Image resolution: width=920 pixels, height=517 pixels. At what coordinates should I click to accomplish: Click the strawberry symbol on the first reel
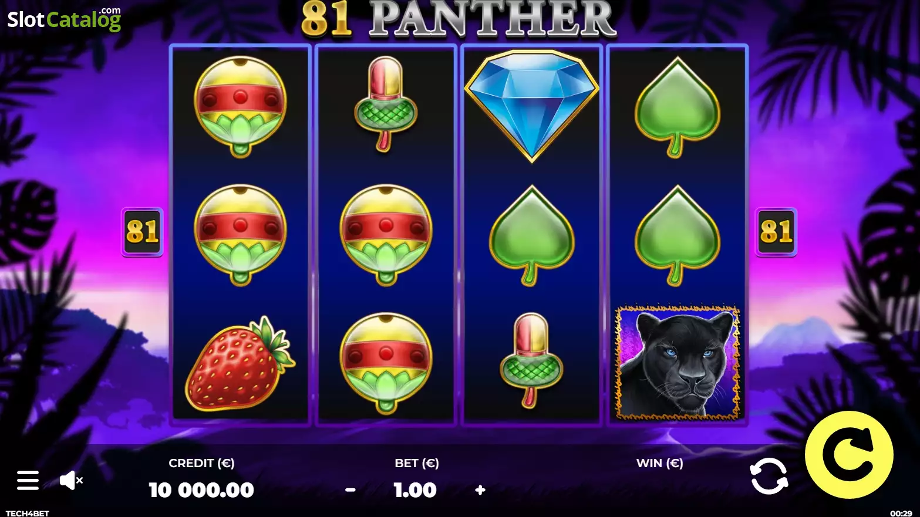(240, 364)
